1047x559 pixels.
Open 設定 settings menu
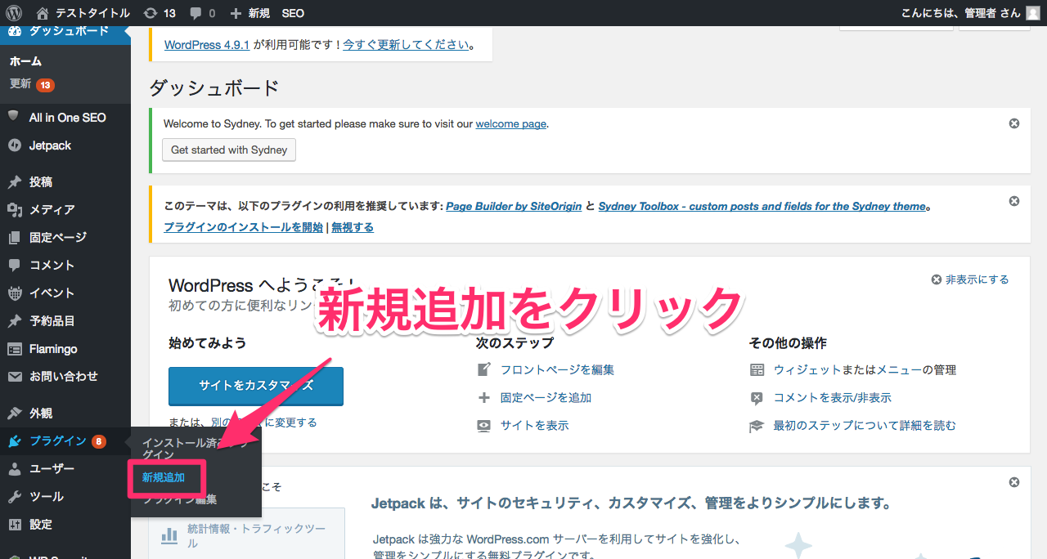(x=65, y=525)
